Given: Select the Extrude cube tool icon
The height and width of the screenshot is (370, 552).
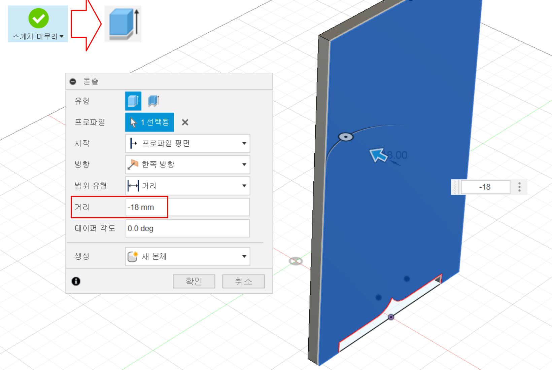Looking at the screenshot, I should coord(123,24).
